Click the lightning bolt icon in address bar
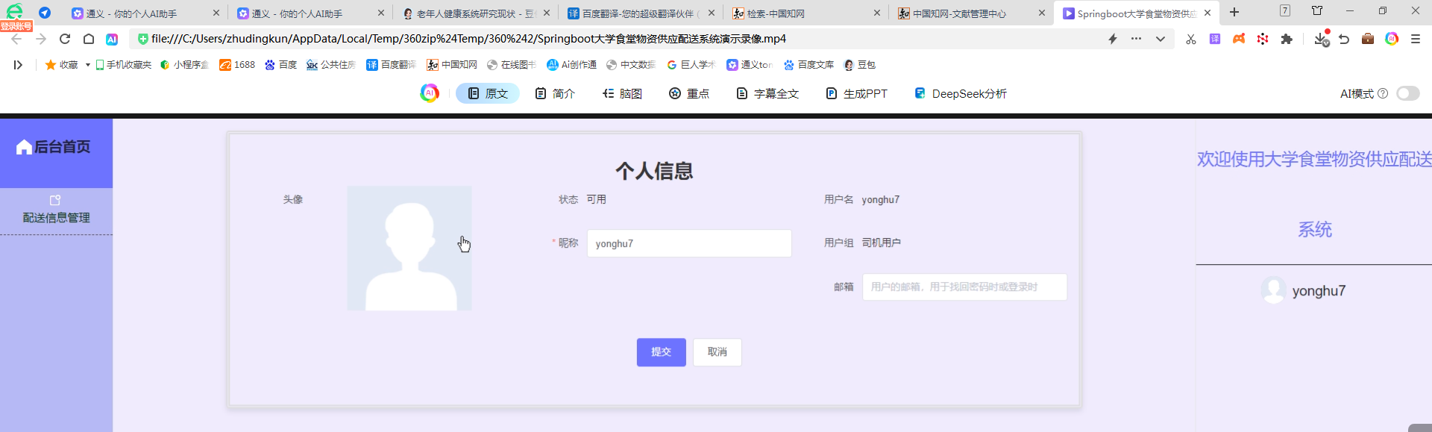The image size is (1432, 432). coord(1113,39)
